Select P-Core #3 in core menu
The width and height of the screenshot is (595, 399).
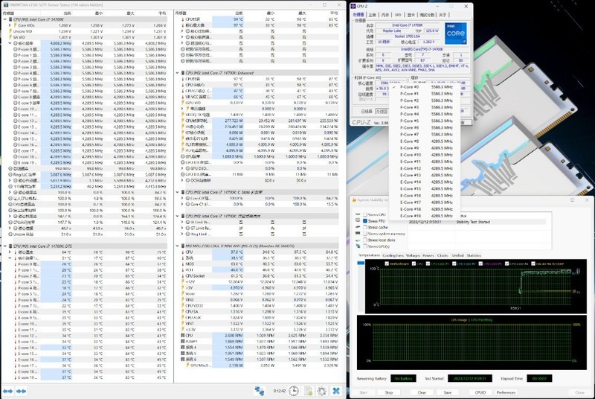pos(425,107)
